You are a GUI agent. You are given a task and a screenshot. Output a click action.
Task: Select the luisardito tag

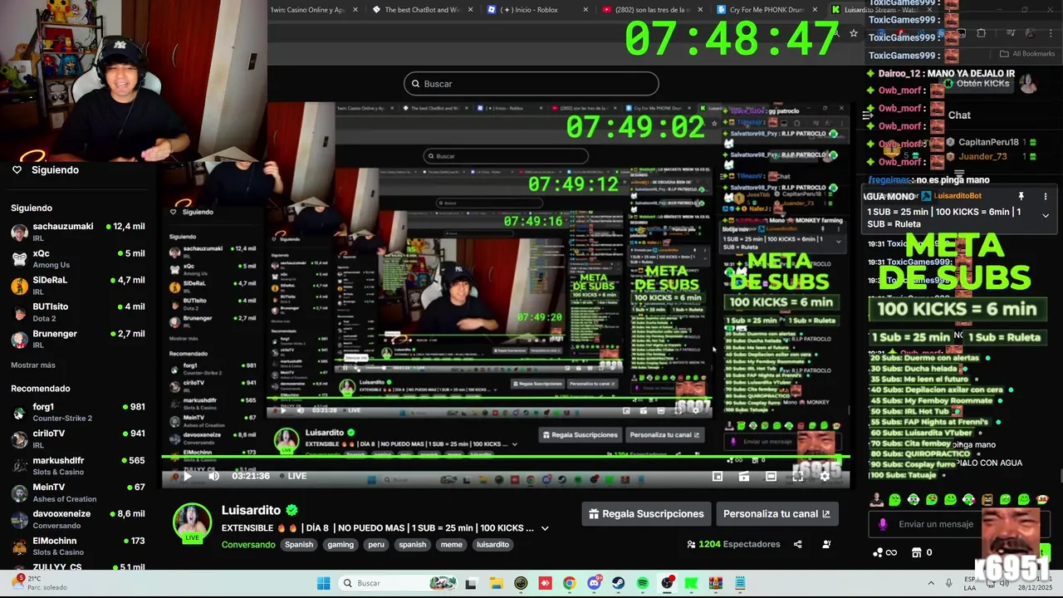[492, 545]
